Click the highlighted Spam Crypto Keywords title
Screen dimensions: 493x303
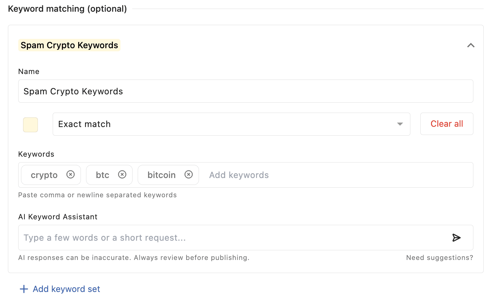click(69, 45)
